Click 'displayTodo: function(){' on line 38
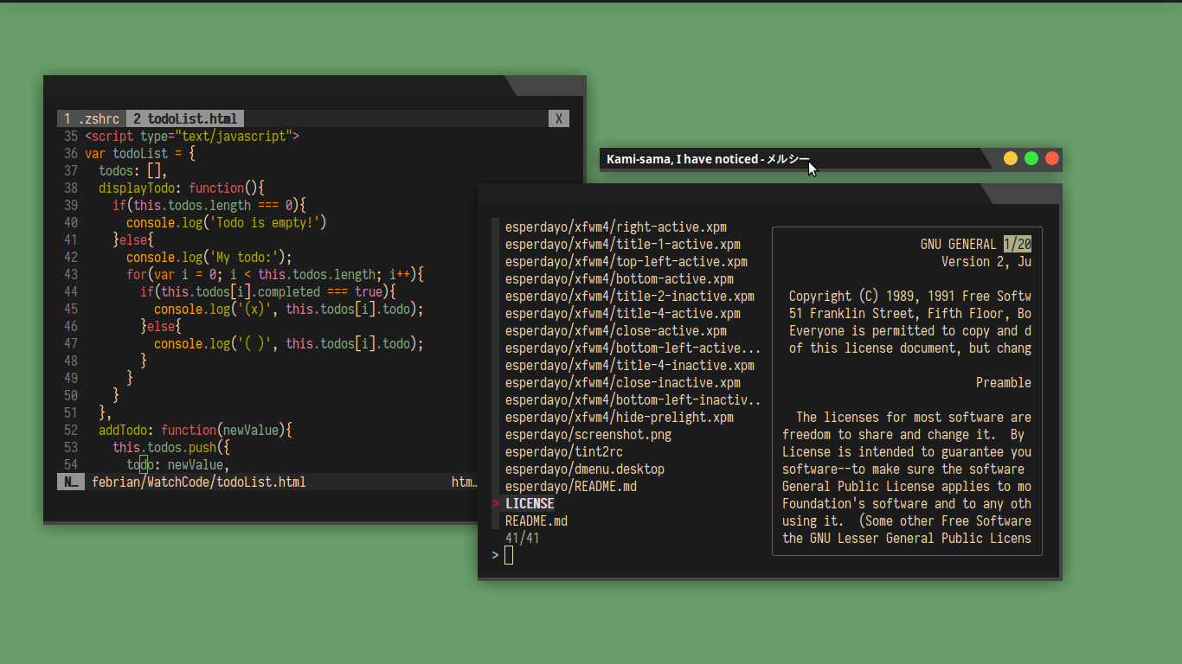This screenshot has height=664, width=1182. pyautogui.click(x=182, y=188)
